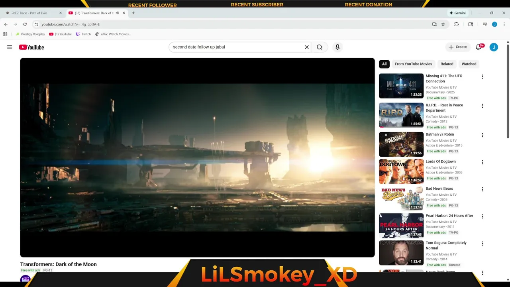Open tab search icon in Chrome toolbar
Screen dimensions: 510x287
pos(471,24)
